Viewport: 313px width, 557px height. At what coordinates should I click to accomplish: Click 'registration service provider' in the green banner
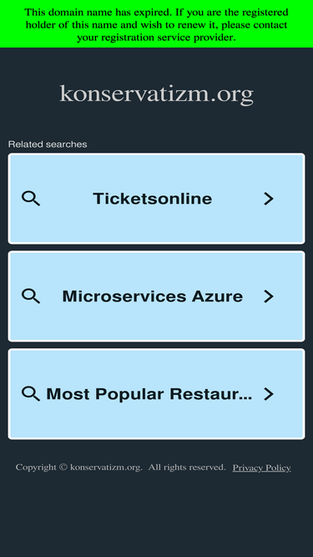point(169,38)
